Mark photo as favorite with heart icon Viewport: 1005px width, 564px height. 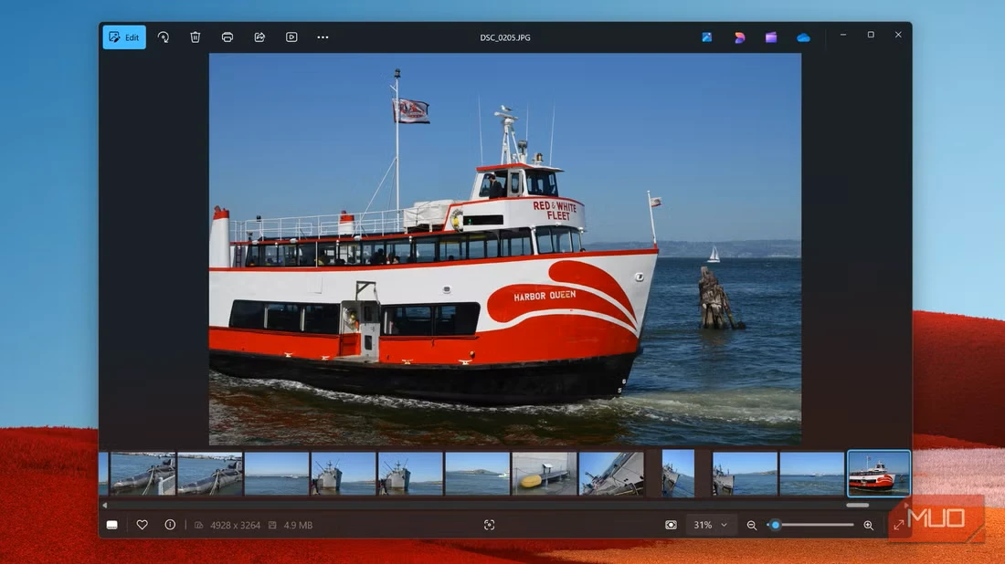tap(143, 525)
